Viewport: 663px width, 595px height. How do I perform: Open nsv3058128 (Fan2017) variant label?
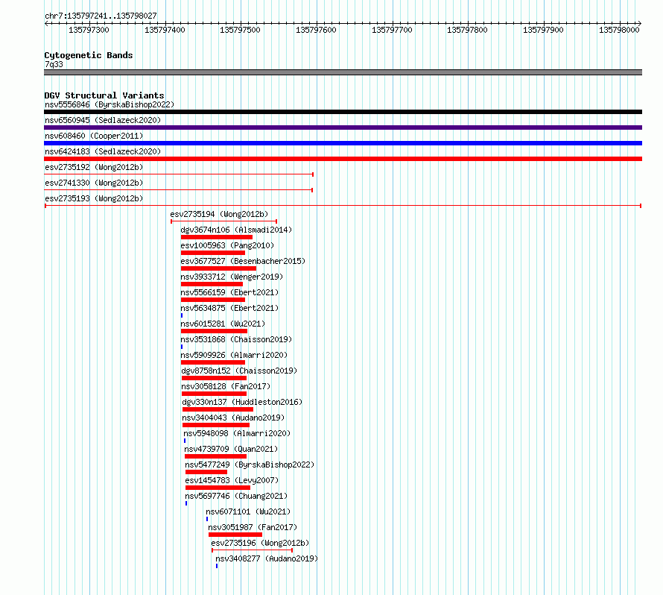pos(226,386)
